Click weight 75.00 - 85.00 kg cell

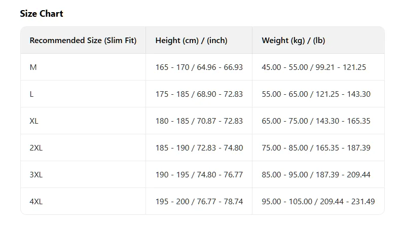(x=316, y=147)
